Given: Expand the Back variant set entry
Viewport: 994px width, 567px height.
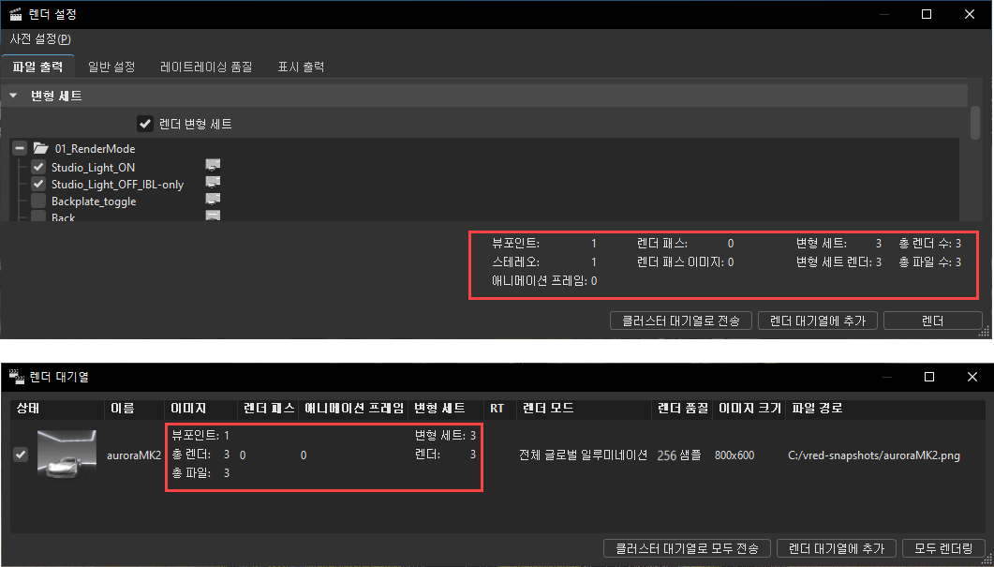Looking at the screenshot, I should [x=19, y=215].
